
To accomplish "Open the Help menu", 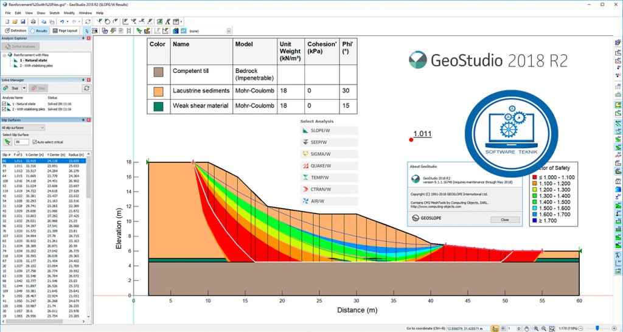I will tap(100, 13).
